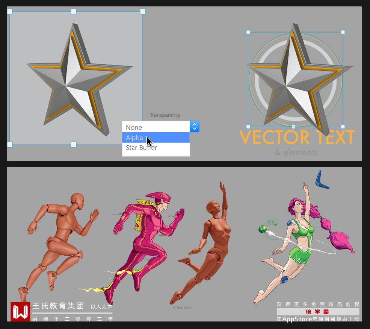Viewport: 370px width, 329px height.
Task: Click the Transparency label
Action: point(165,115)
